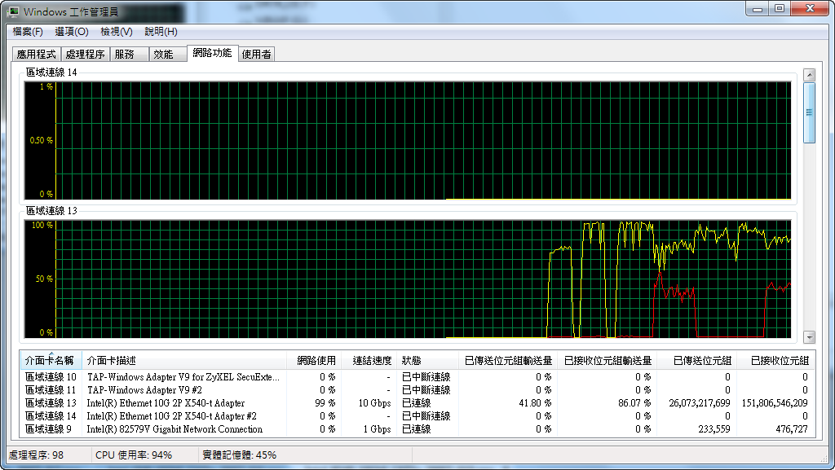Select the 網路功能 tab
The height and width of the screenshot is (470, 835).
212,53
